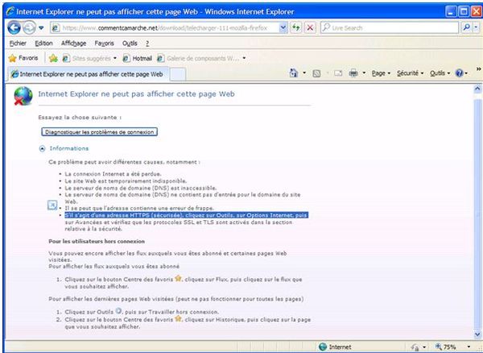Open Galerie de composants Web link
The height and width of the screenshot is (353, 483).
[198, 58]
